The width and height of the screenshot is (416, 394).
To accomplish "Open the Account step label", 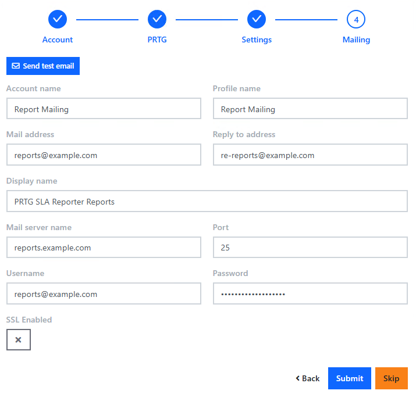I will 58,40.
